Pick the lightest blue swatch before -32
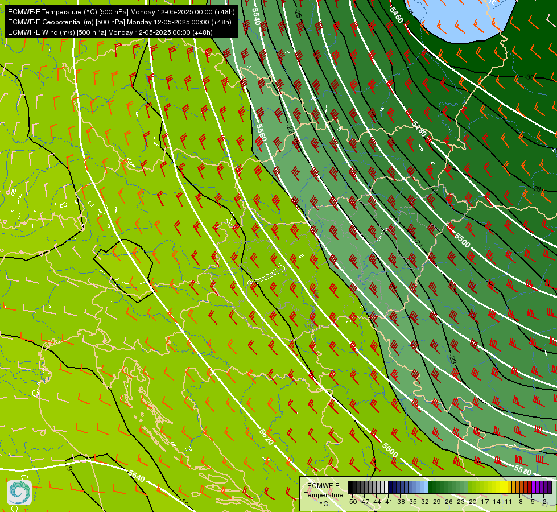Screen dimensions: 557x512 [x=426, y=487]
